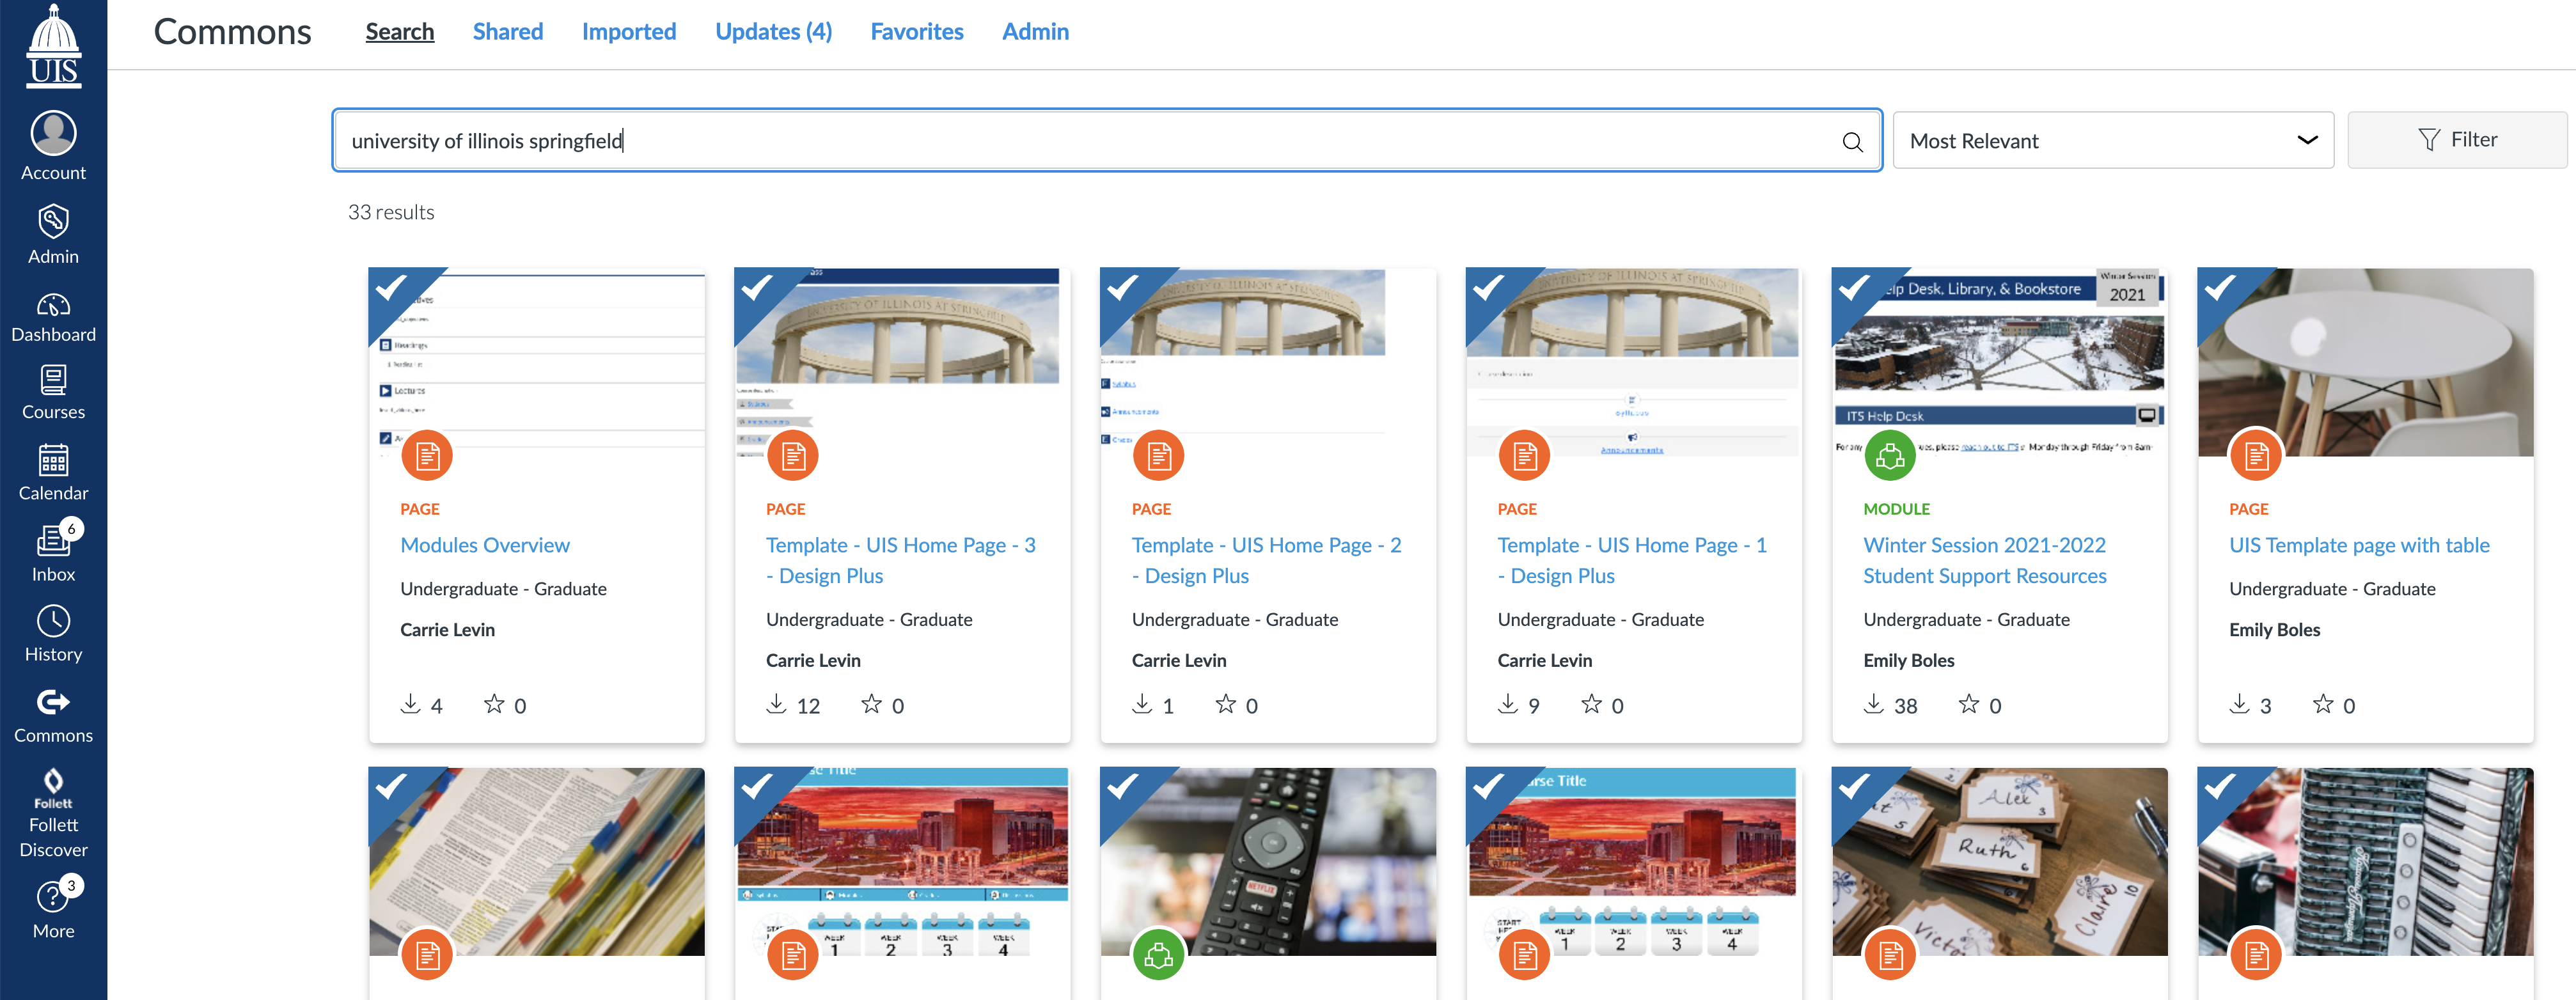Click the highlighted textbook pages thumbnail
This screenshot has width=2576, height=1000.
[537, 862]
